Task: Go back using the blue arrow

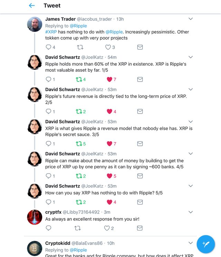Action: coord(32,6)
